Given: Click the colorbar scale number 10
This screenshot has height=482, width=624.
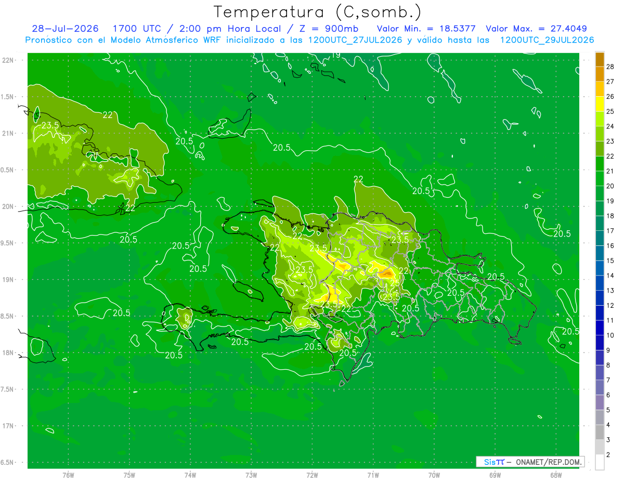Looking at the screenshot, I should tap(610, 335).
